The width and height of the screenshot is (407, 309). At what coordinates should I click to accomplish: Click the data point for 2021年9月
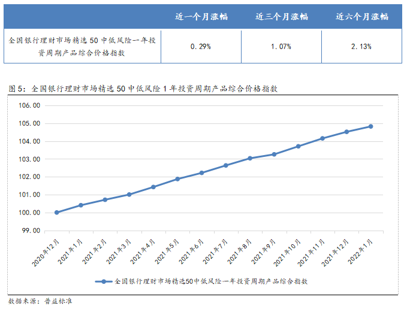(x=274, y=154)
